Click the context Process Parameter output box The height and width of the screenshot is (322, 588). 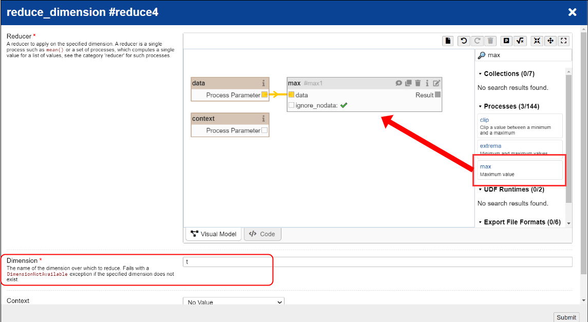coord(264,130)
